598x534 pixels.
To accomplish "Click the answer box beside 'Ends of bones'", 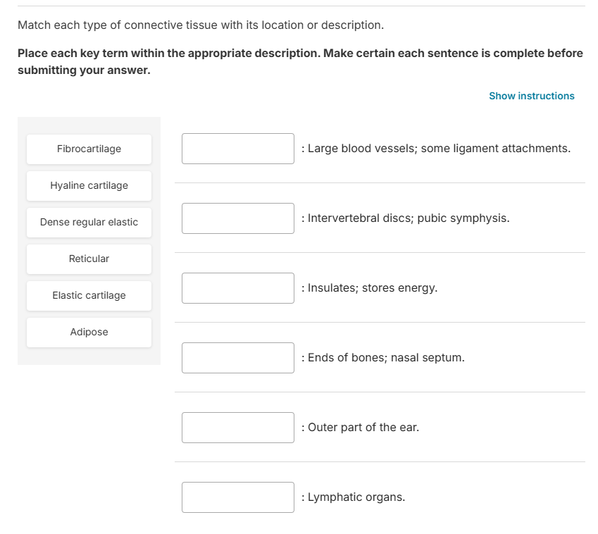I will tap(237, 357).
